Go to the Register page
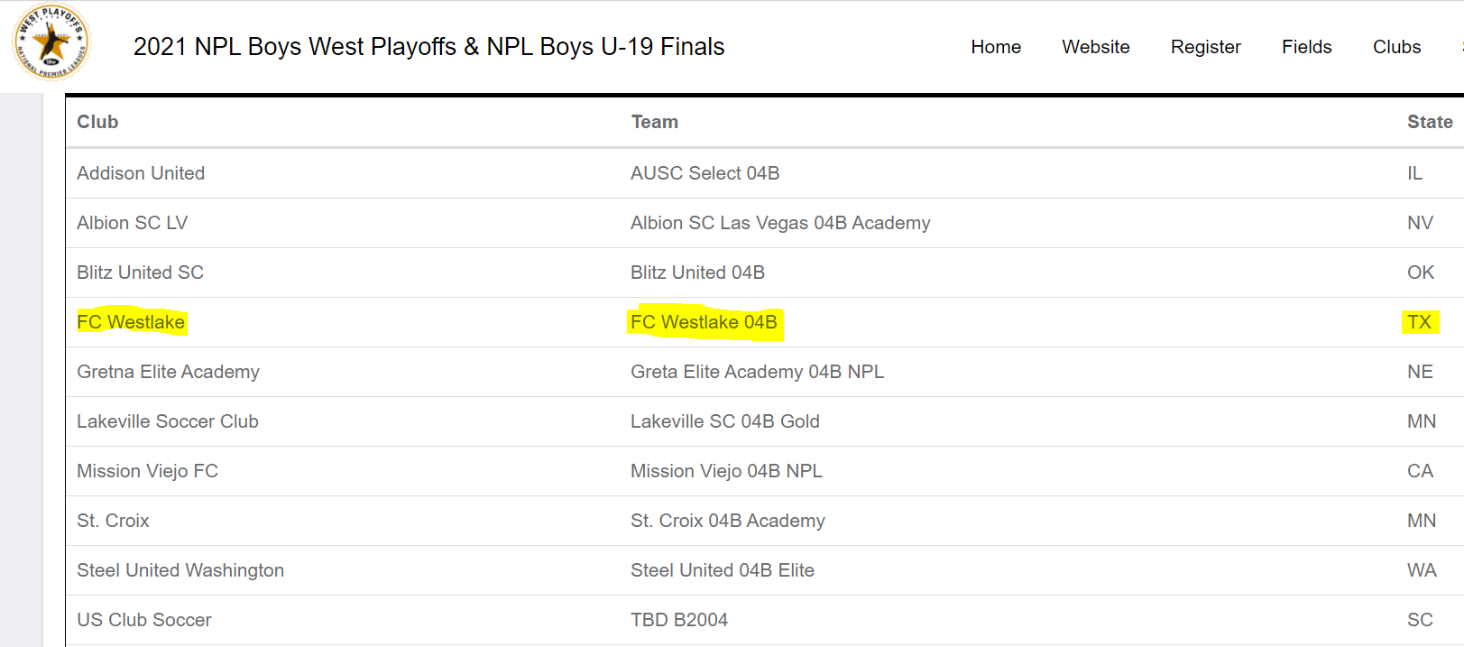 click(1206, 47)
